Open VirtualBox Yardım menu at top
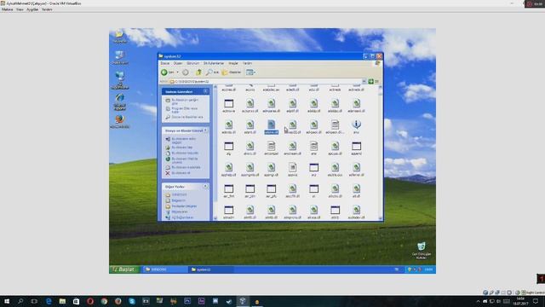Screen dimensions: 545x307 point(47,9)
